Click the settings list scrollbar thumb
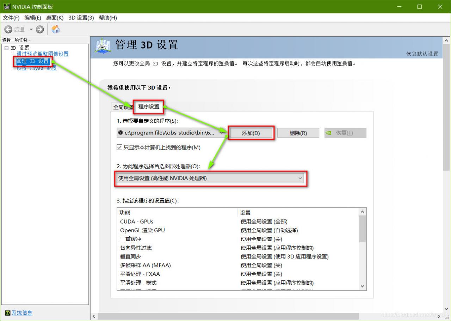Screen dimensions: 451x321 coord(362,229)
